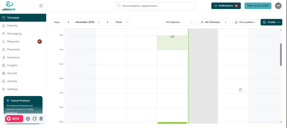Expand the Week view dropdown

pyautogui.click(x=122, y=22)
